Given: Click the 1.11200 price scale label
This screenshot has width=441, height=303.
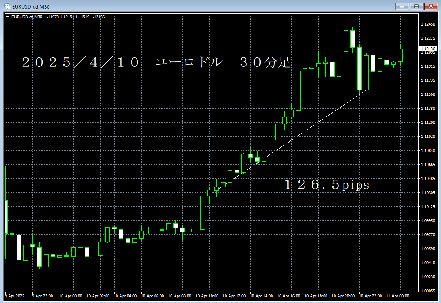Looking at the screenshot, I should point(428,123).
